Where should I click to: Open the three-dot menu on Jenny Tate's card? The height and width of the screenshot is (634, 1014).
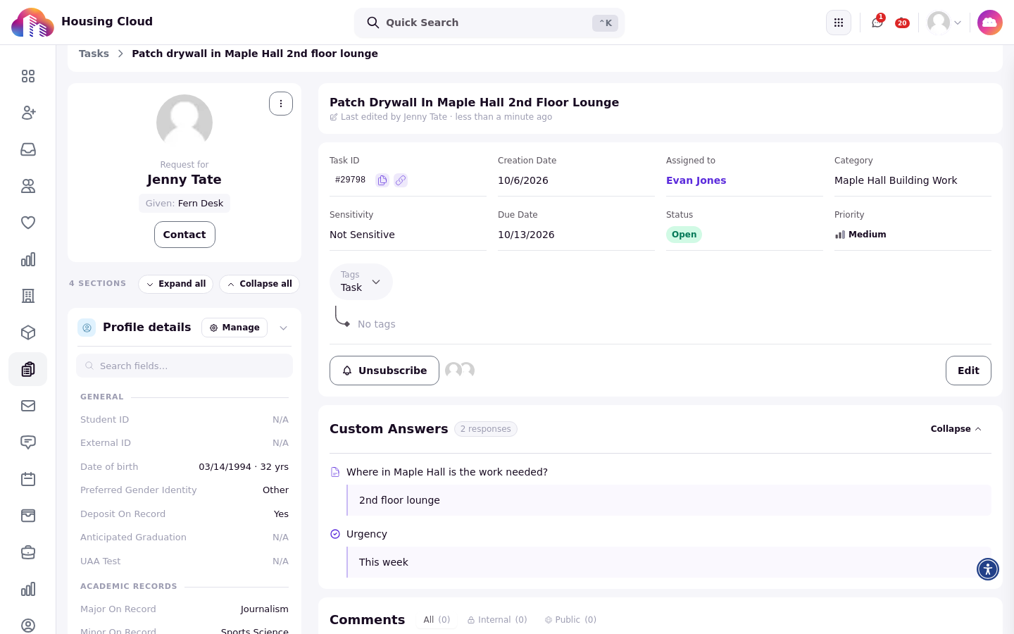coord(281,104)
